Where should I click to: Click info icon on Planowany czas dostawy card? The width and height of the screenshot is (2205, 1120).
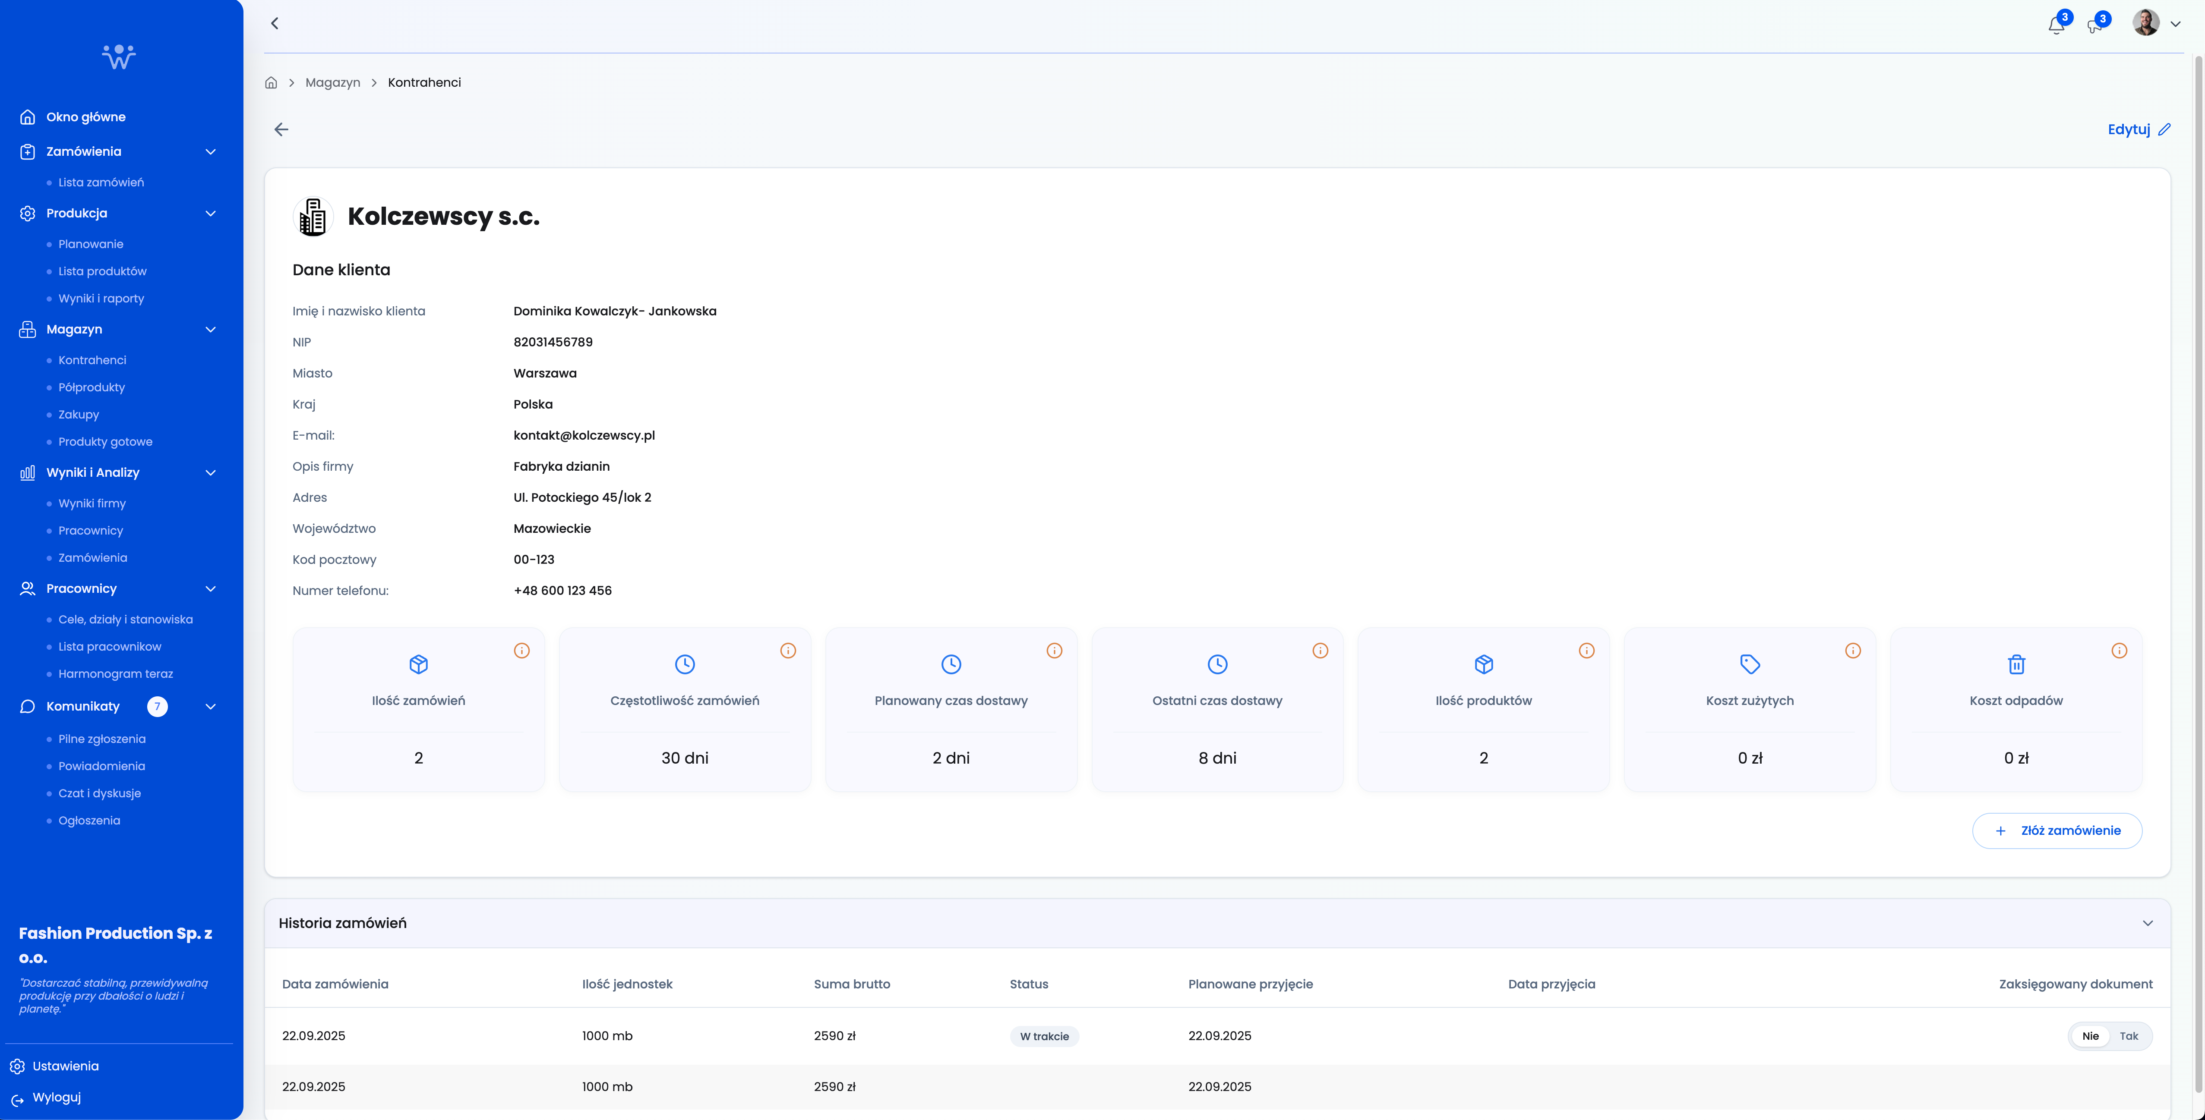point(1054,650)
